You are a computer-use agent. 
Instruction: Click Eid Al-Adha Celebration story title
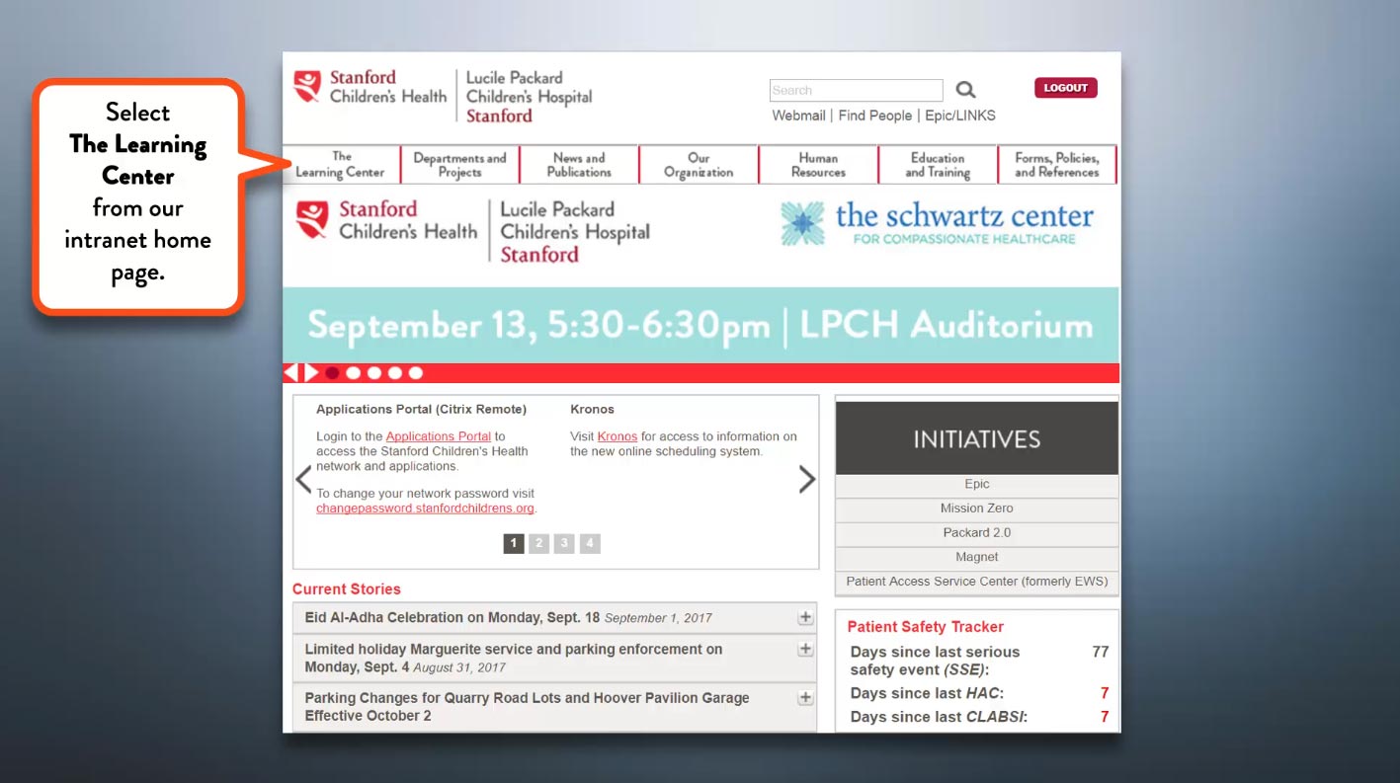(453, 617)
